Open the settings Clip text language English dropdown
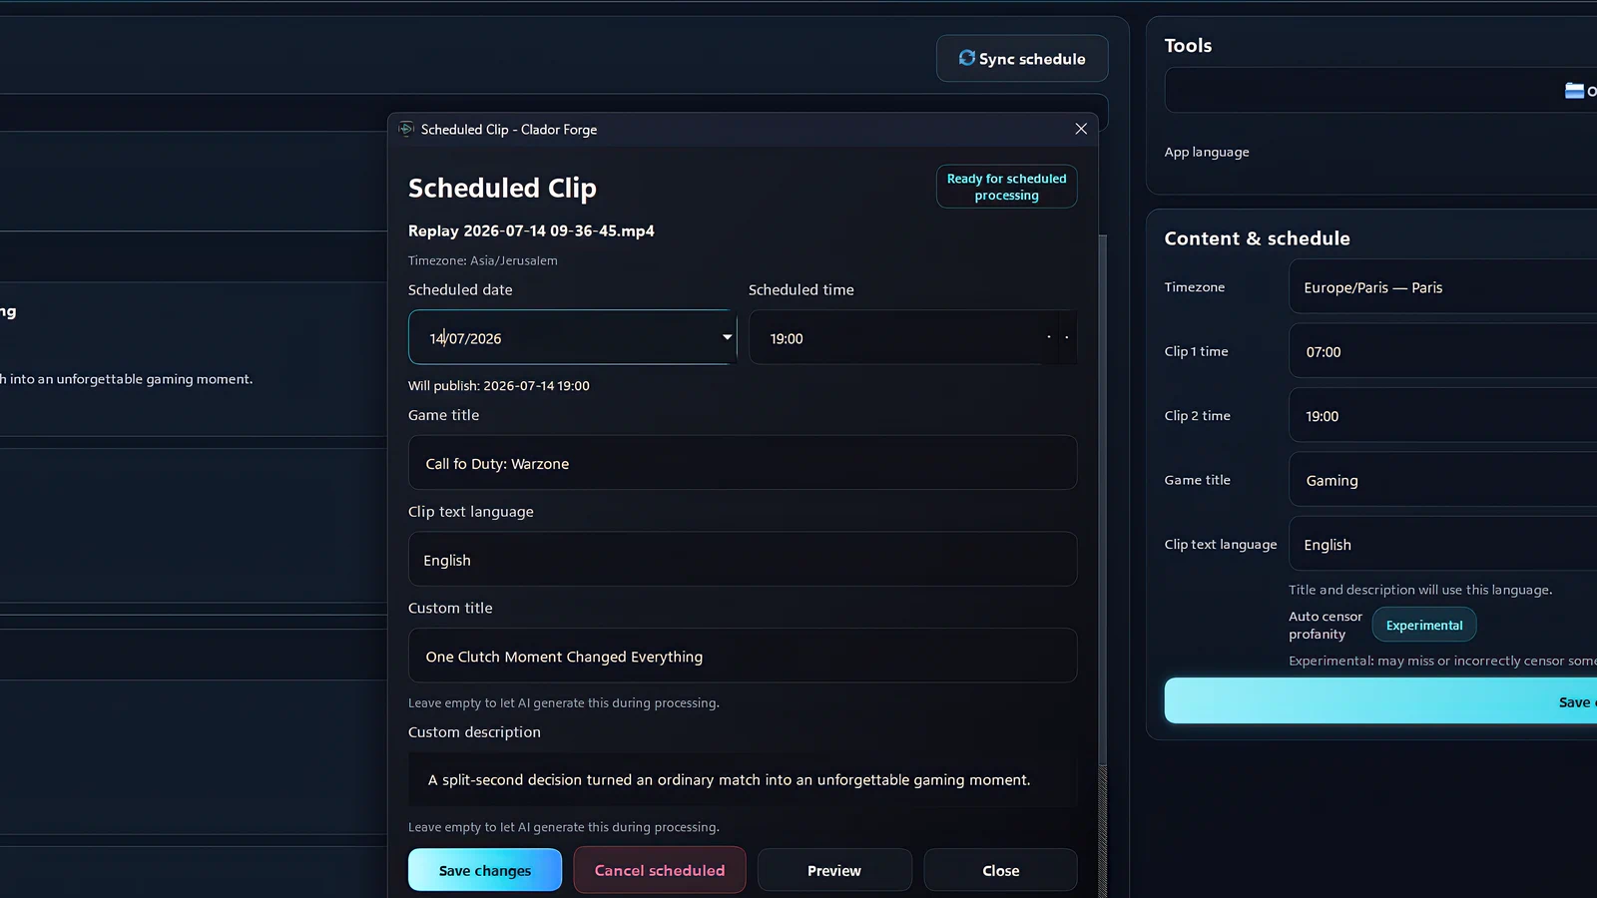 coord(1443,544)
